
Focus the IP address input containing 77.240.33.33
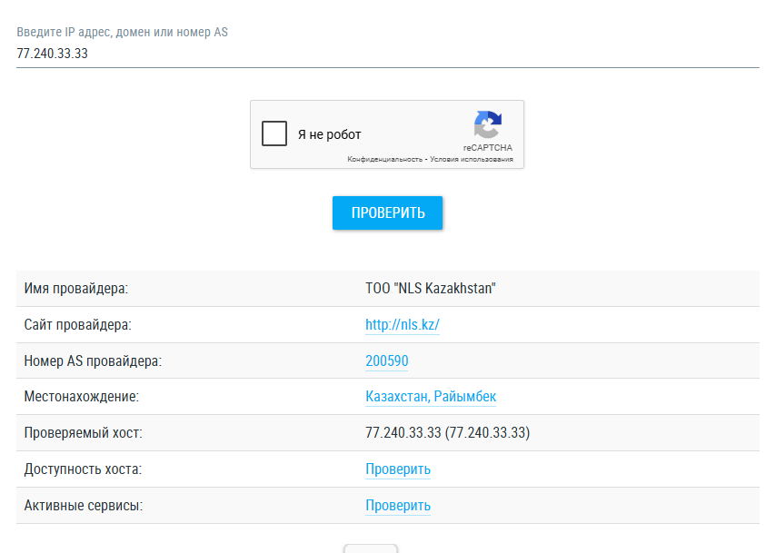(387, 54)
